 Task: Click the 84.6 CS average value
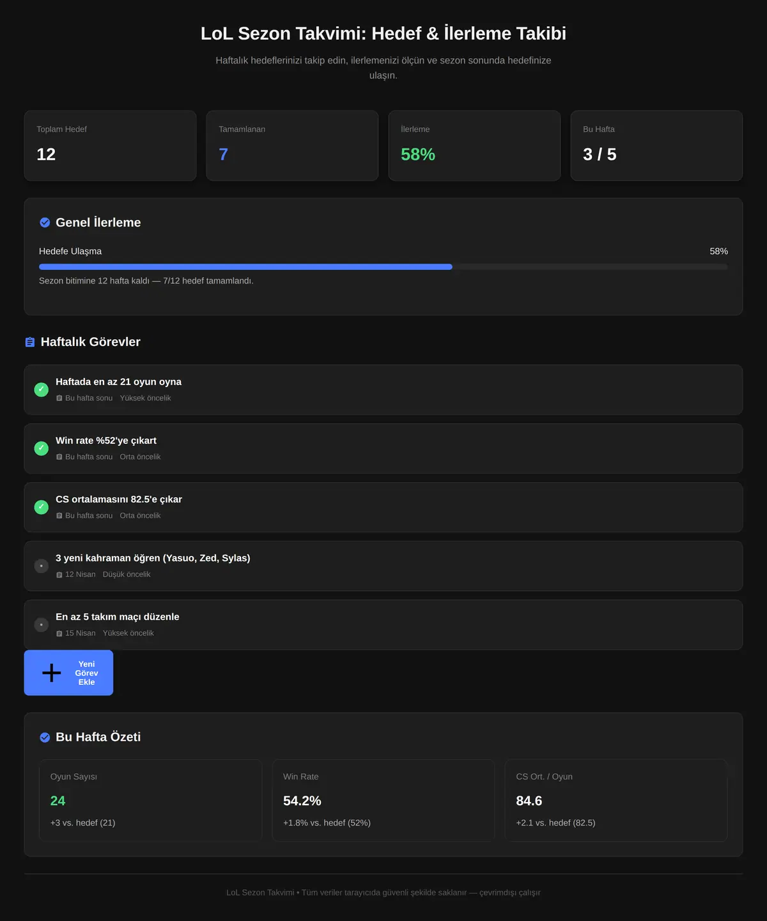[529, 801]
